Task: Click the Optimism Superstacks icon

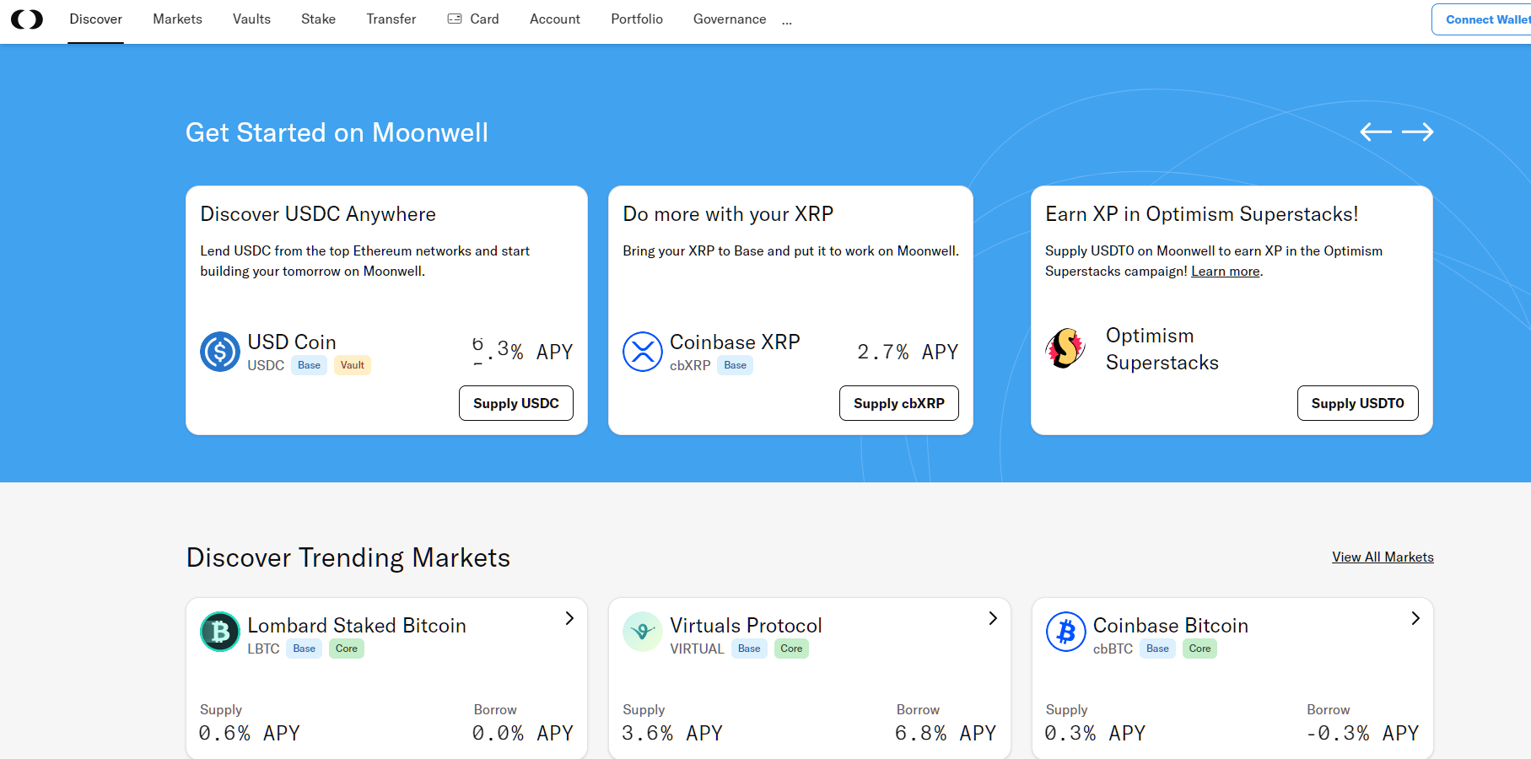Action: tap(1065, 348)
